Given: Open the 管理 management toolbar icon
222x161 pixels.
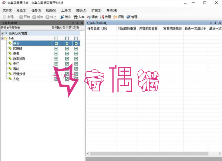Looking at the screenshot, I should (129, 17).
